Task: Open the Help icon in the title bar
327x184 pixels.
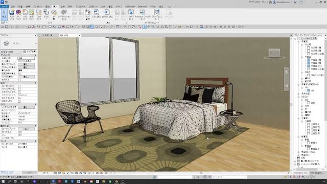Action: (x=301, y=2)
